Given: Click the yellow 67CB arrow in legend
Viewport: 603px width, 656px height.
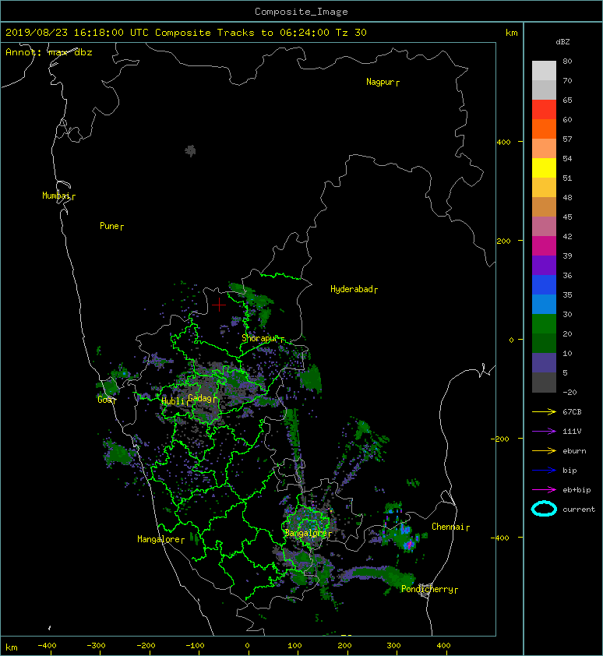Looking at the screenshot, I should 544,412.
